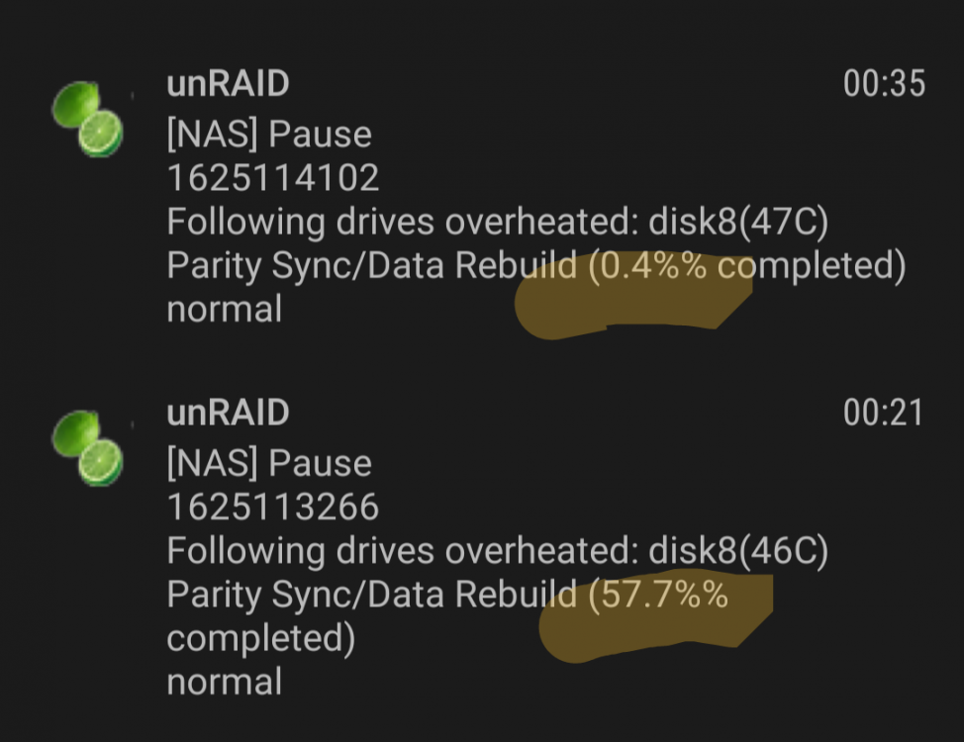Tap the 57.7%% rebuild progress text
Screen dimensions: 964x742
658,594
